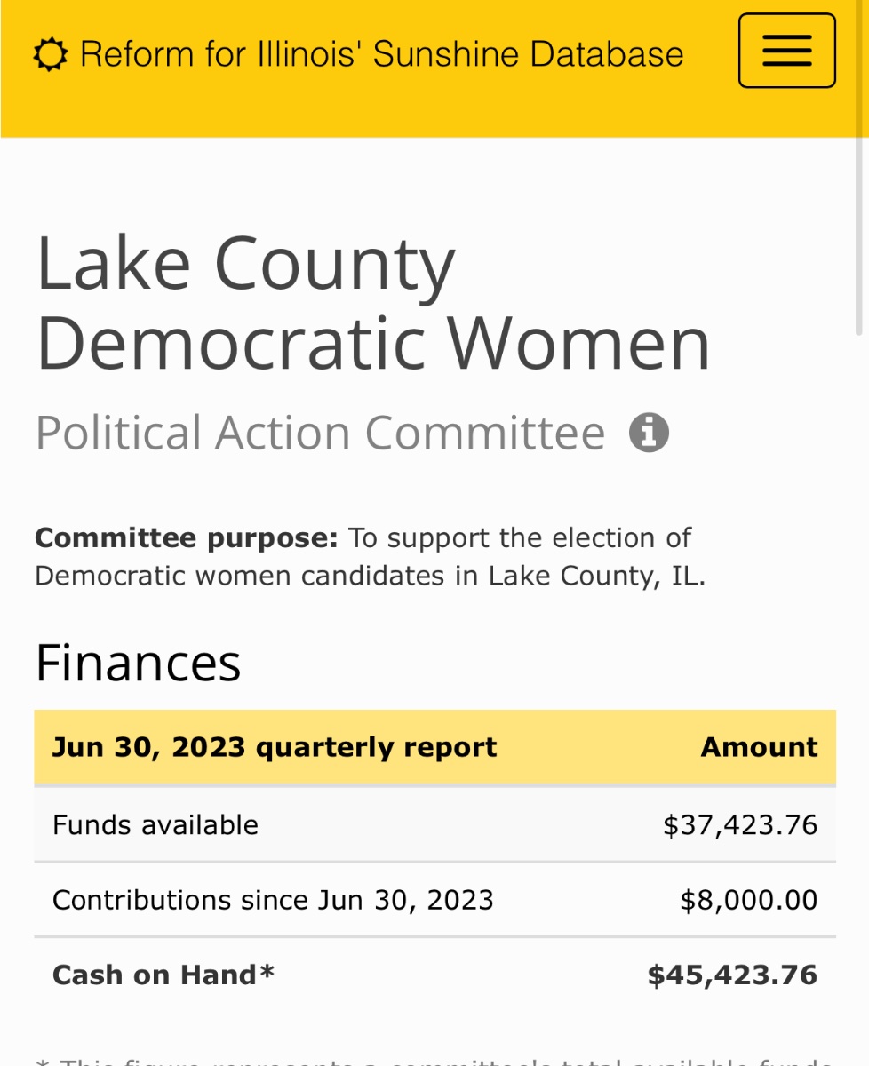This screenshot has width=869, height=1066.
Task: Select the Funds available row label
Action: (155, 825)
